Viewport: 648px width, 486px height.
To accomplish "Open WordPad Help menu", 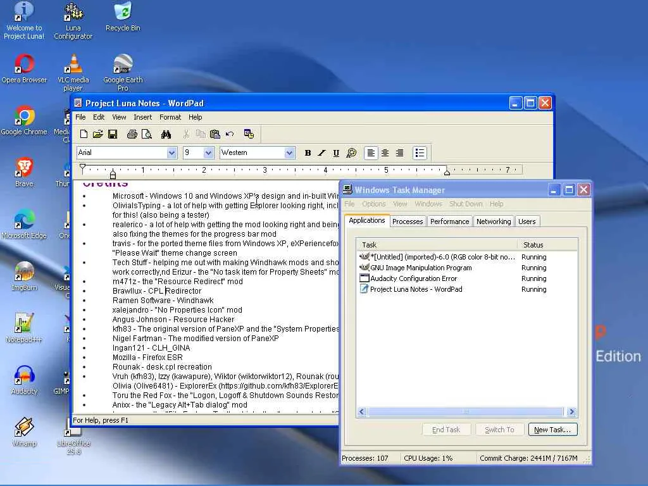I will (195, 117).
